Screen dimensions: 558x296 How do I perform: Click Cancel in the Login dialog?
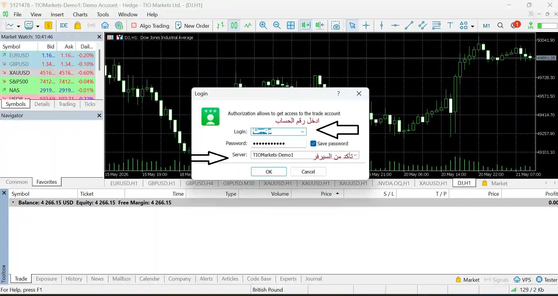308,172
